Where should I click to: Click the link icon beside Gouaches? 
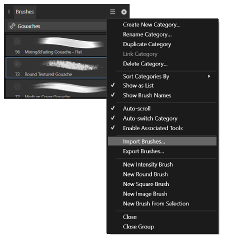pos(12,26)
